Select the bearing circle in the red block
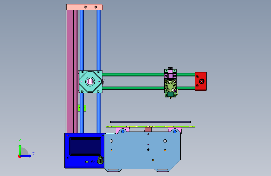Image resolution: width=271 pixels, height=176 pixels. click(x=202, y=81)
